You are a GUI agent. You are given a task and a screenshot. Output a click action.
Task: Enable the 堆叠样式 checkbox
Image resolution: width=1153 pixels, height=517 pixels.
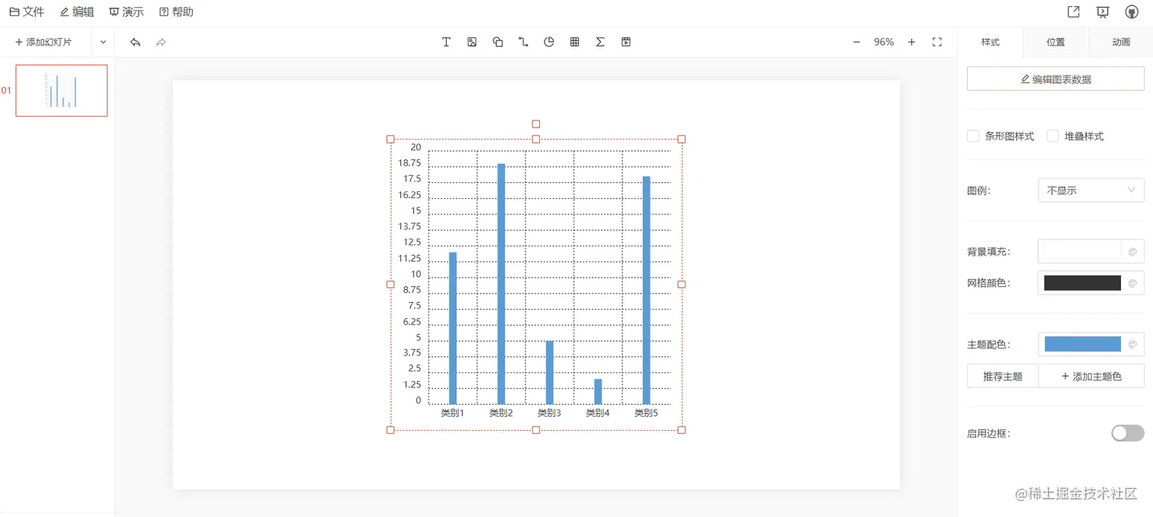[x=1052, y=136]
